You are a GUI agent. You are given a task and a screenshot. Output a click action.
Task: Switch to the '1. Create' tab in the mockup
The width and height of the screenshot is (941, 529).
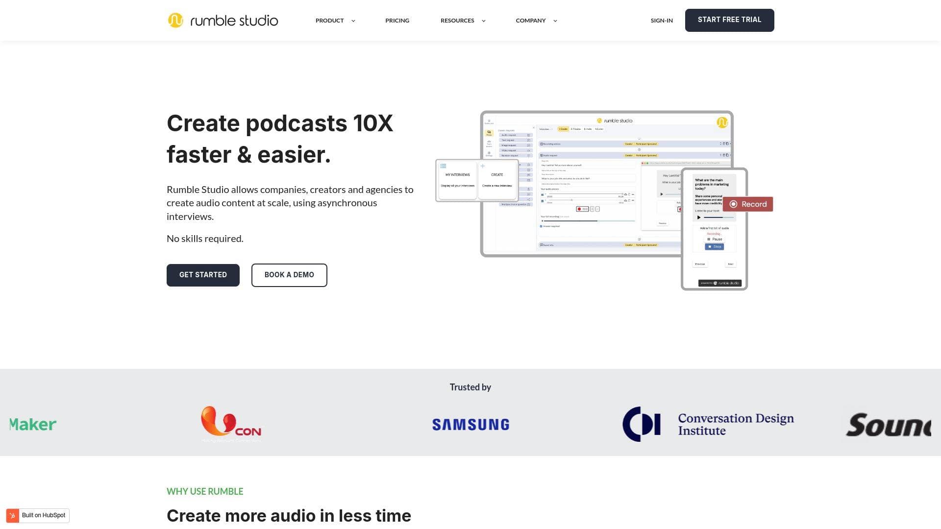pyautogui.click(x=563, y=129)
